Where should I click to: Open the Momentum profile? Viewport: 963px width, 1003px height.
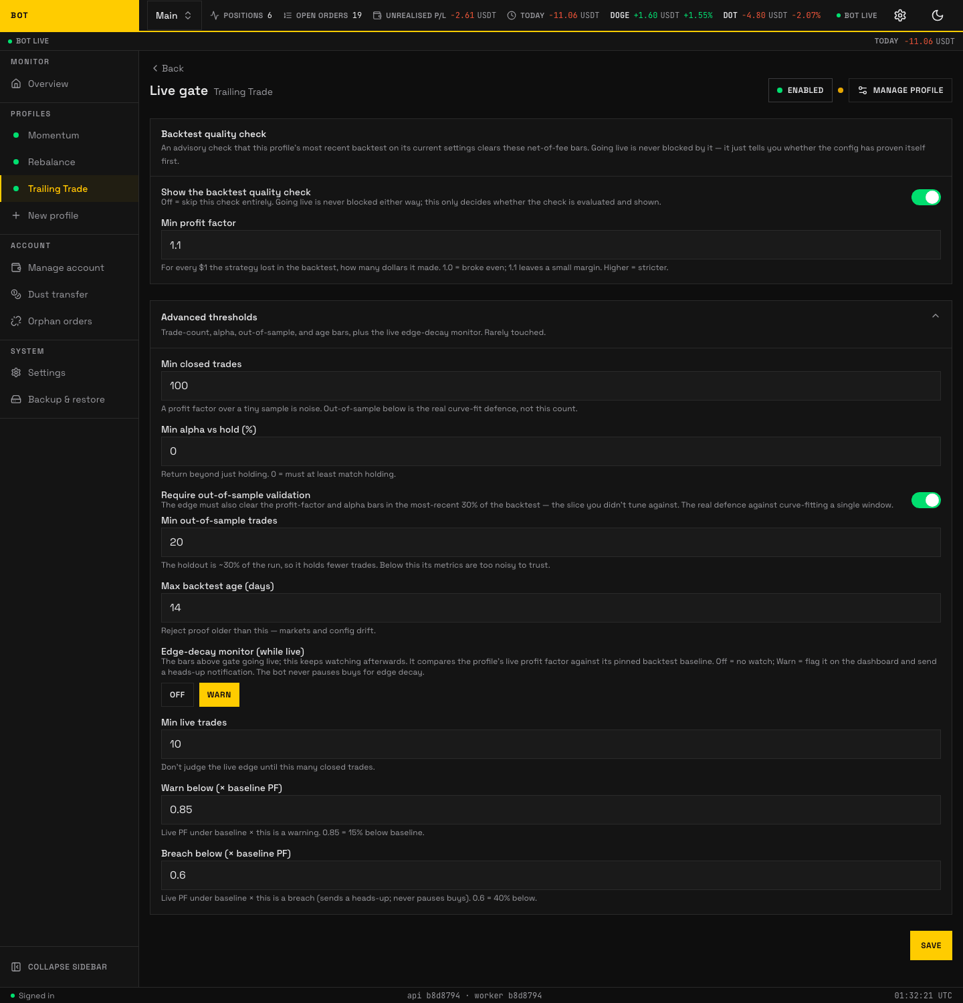point(70,135)
